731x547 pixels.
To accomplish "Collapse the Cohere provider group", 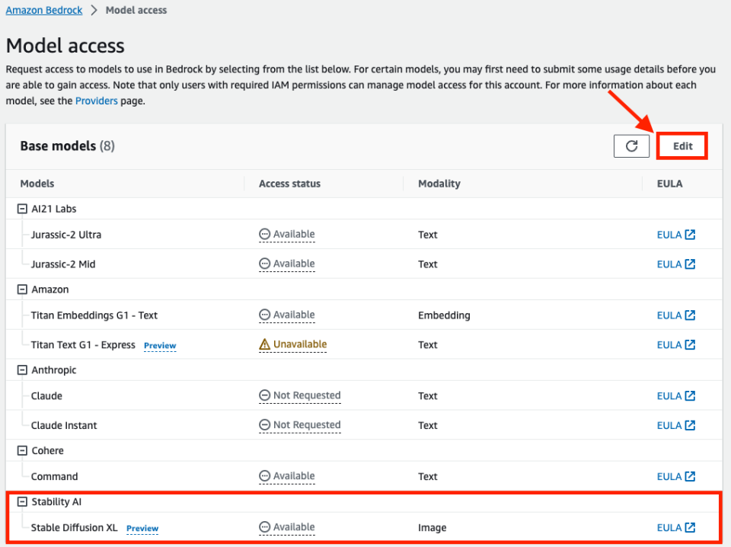I will (22, 451).
